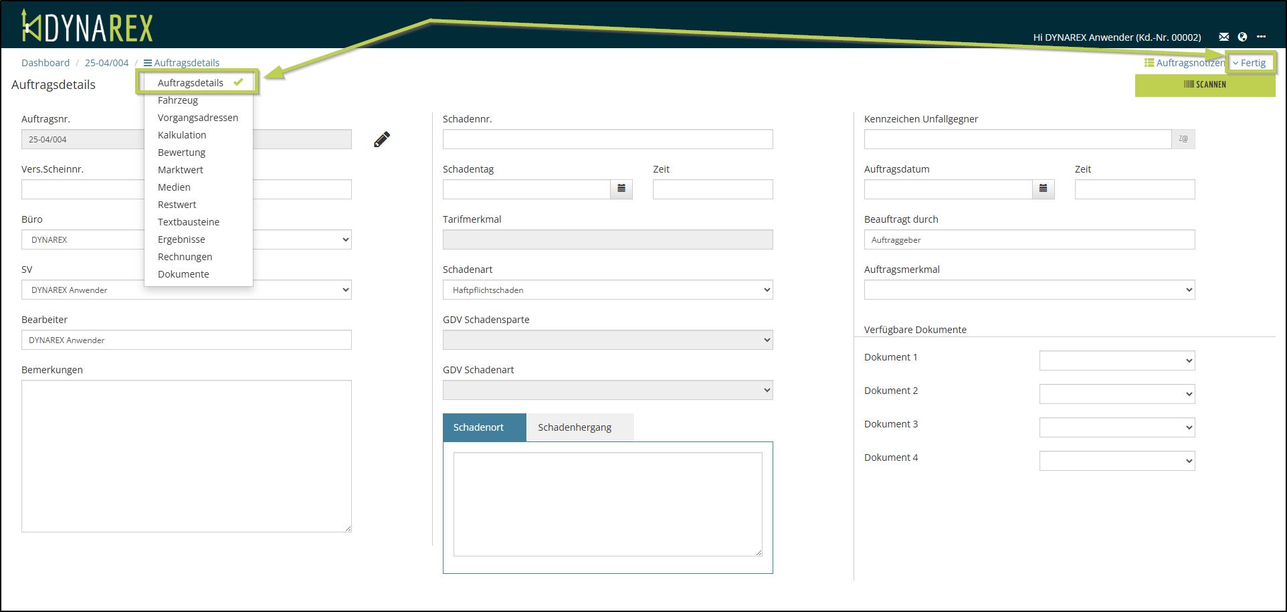Click the pencil edit icon beside Auftragsnr.
This screenshot has height=612, width=1287.
pos(381,139)
